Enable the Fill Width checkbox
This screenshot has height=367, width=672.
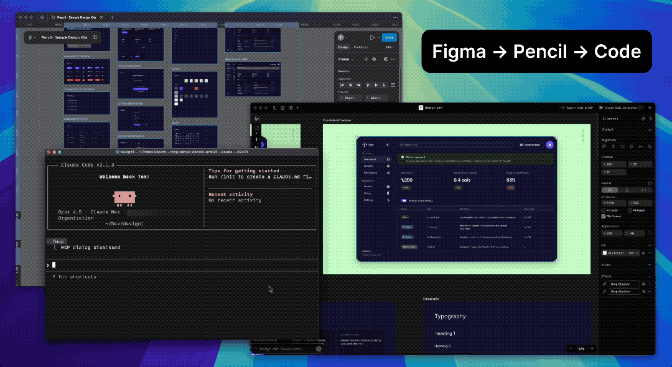point(604,210)
